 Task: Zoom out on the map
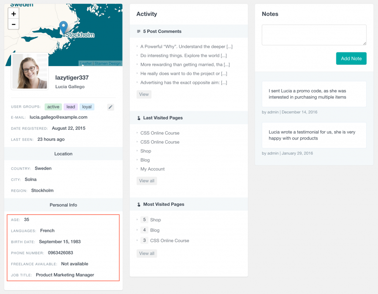pyautogui.click(x=13, y=24)
